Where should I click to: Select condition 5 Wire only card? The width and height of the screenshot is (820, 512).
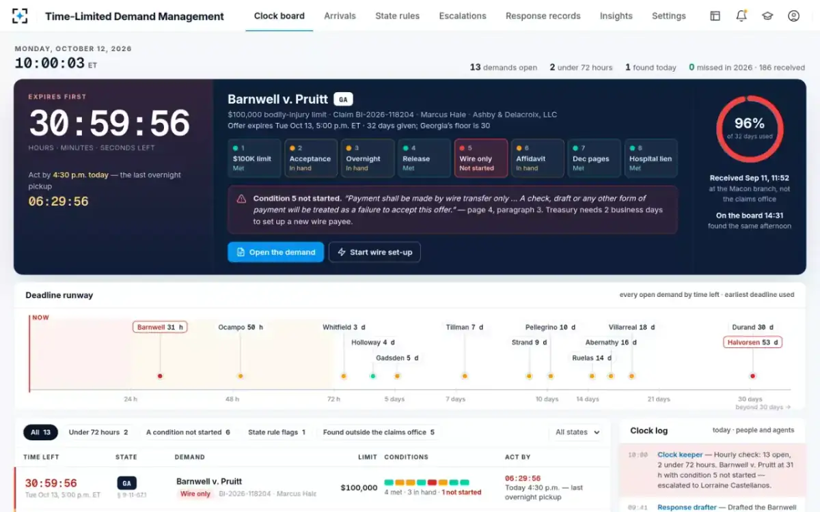tap(481, 158)
